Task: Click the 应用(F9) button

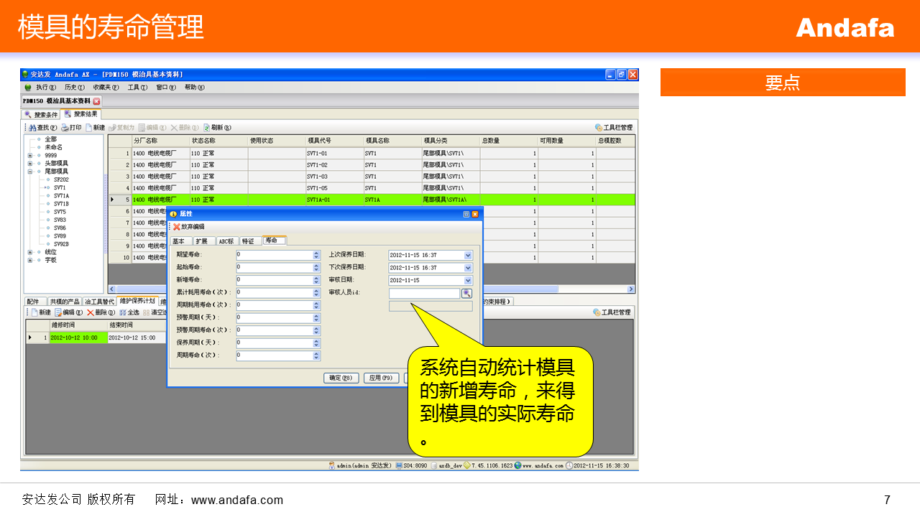Action: [381, 378]
